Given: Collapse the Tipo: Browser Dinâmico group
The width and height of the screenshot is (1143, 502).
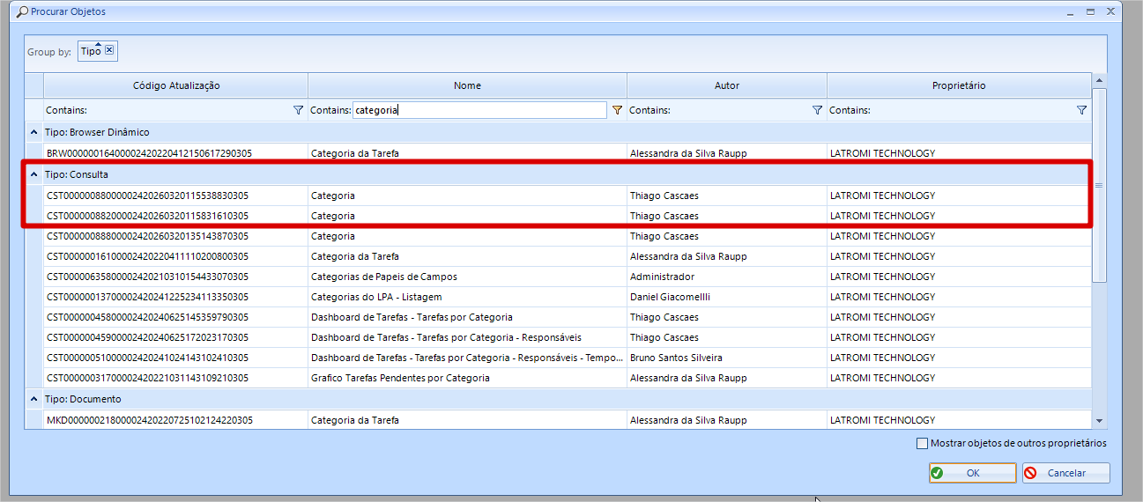Looking at the screenshot, I should [x=33, y=132].
